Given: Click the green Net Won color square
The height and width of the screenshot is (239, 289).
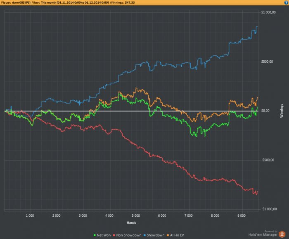Looking at the screenshot, I should (x=95, y=235).
